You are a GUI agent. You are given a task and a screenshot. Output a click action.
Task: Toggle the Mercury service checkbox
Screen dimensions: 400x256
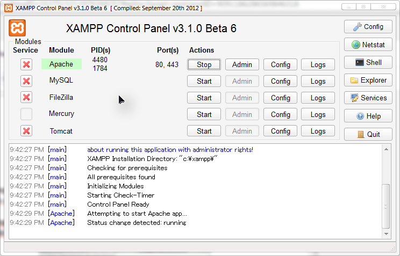(26, 114)
